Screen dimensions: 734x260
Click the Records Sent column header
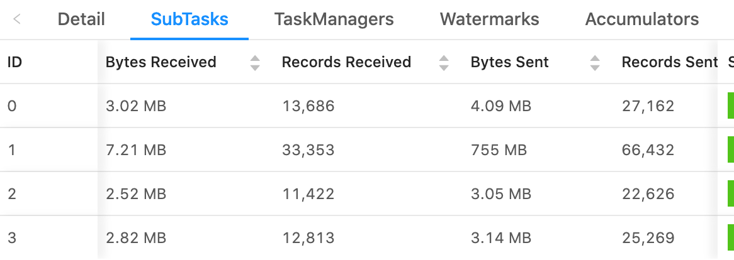pos(670,62)
